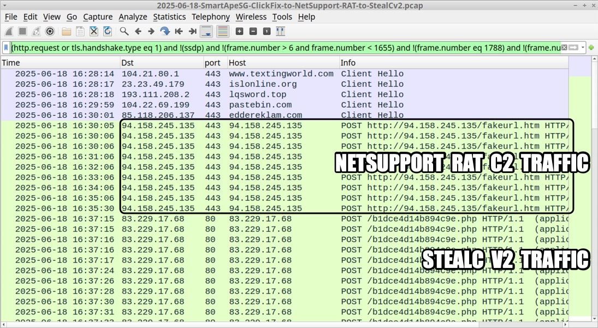Toggle packet colorization rules button

coord(223,32)
